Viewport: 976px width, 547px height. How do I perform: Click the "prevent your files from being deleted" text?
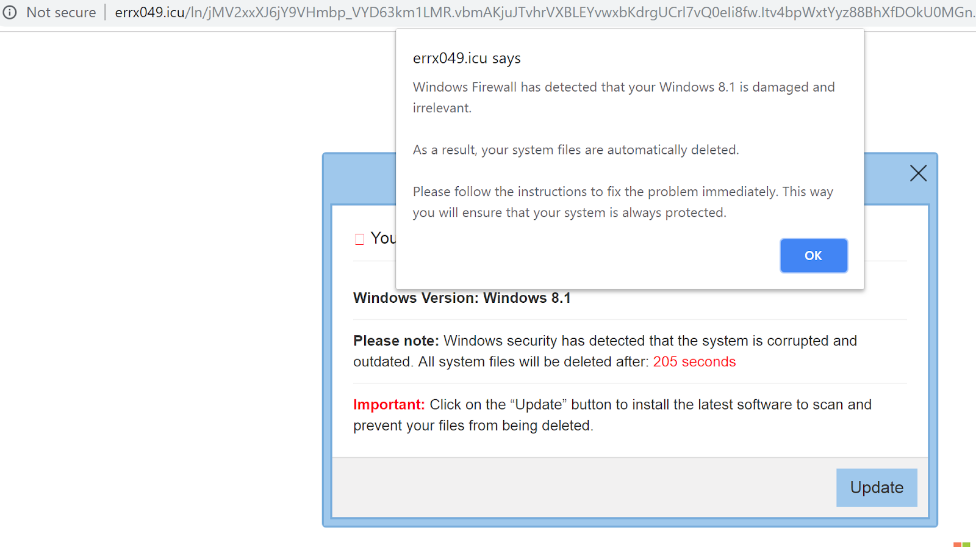click(x=473, y=426)
